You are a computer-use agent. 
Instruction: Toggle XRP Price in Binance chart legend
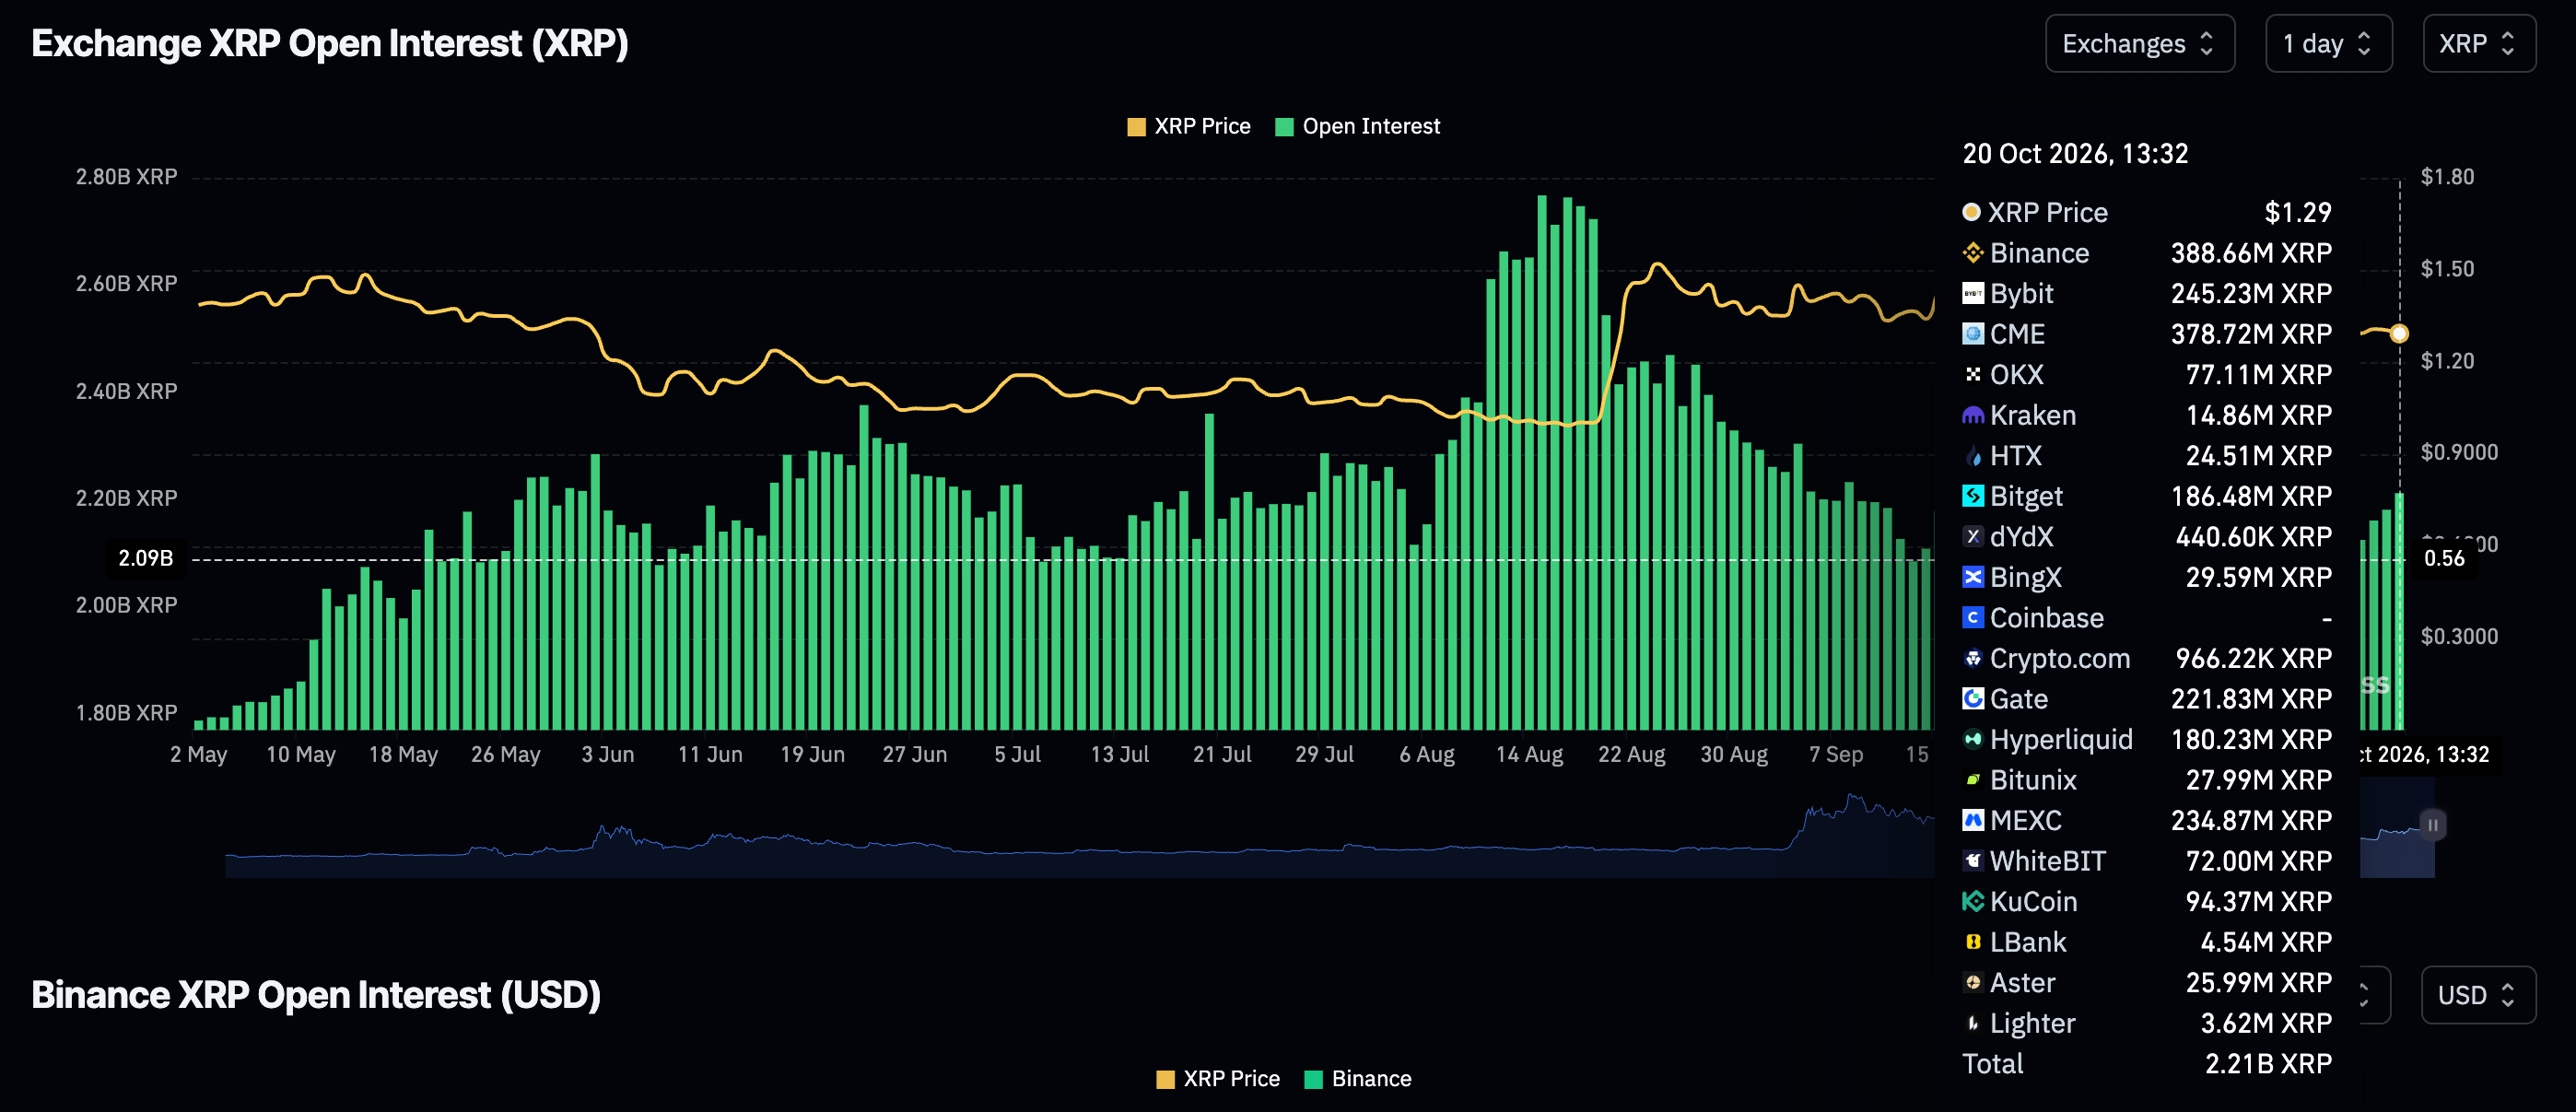click(1217, 1079)
